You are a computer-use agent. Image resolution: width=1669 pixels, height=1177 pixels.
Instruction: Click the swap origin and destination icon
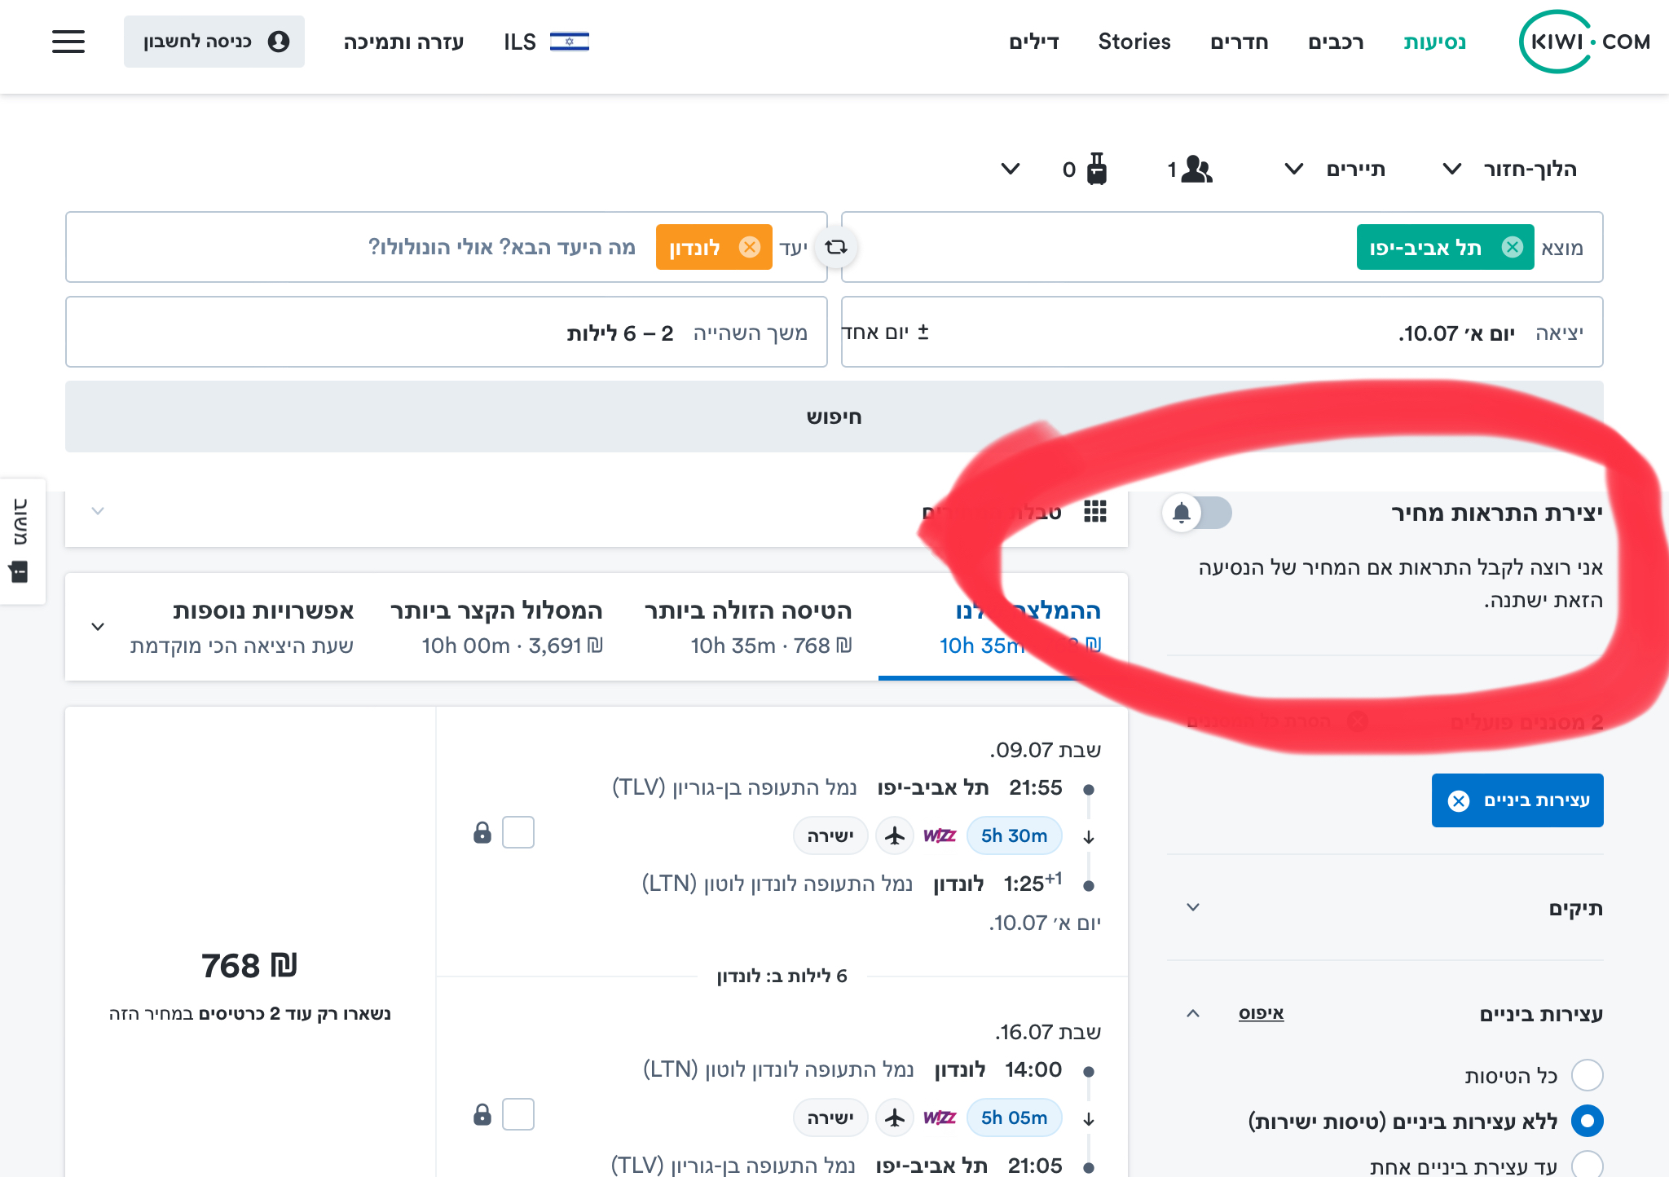pos(836,247)
